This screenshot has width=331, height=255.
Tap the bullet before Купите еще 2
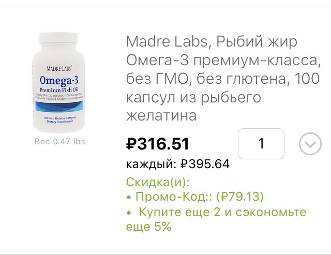tap(129, 213)
